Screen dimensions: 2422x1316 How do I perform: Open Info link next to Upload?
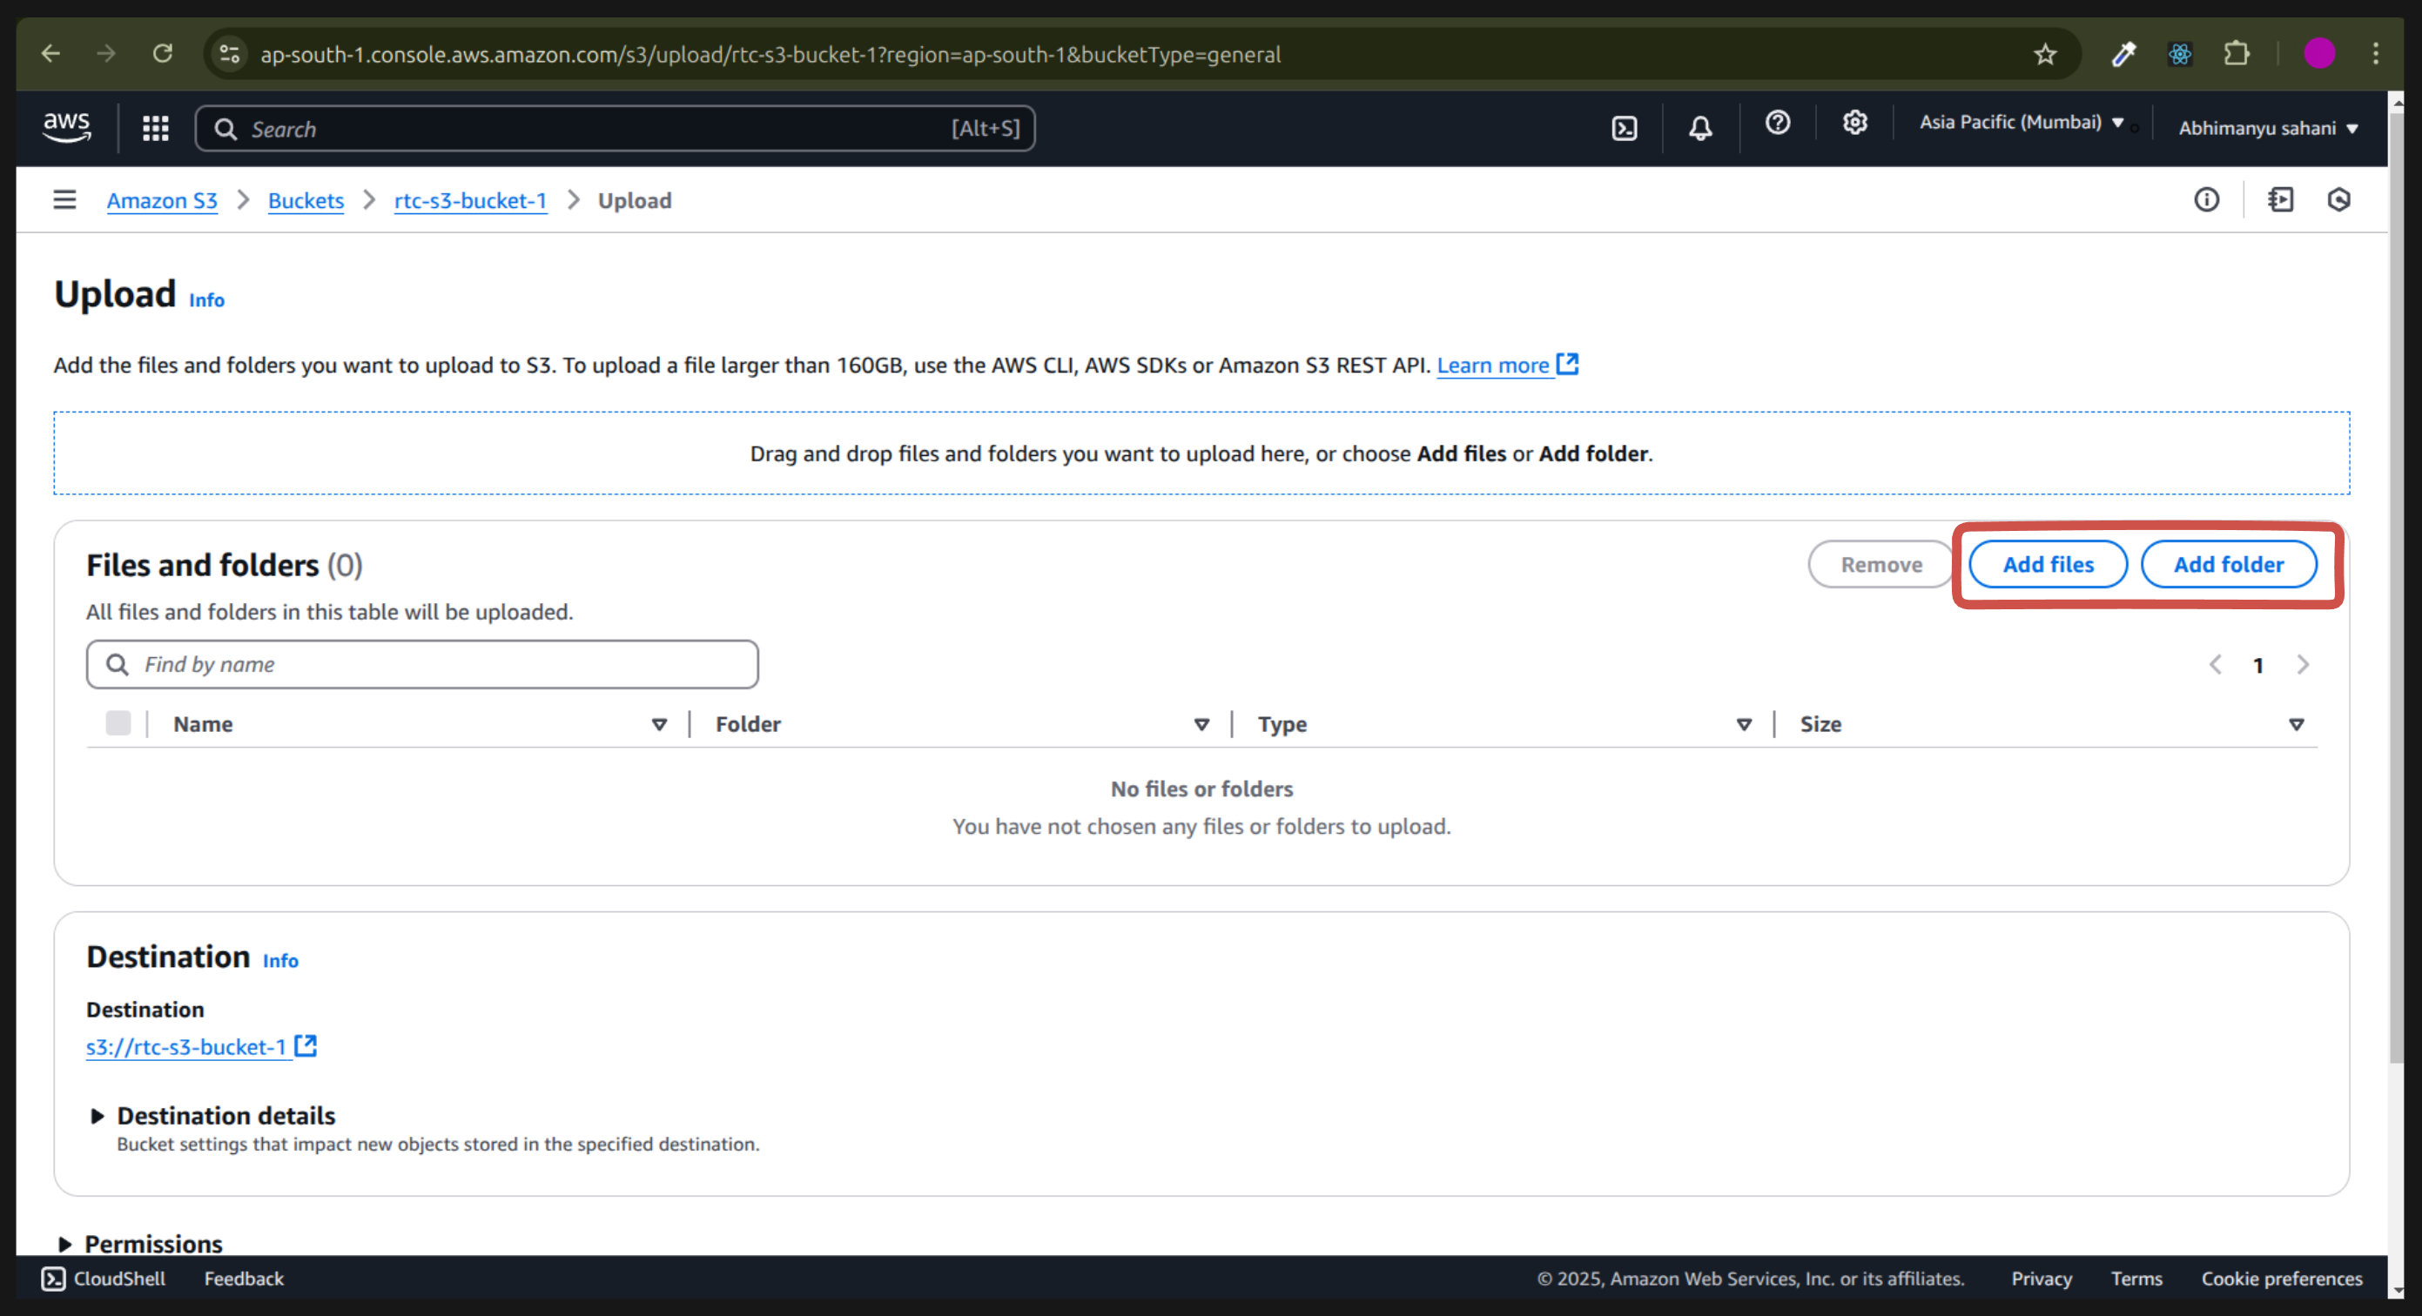click(x=207, y=300)
